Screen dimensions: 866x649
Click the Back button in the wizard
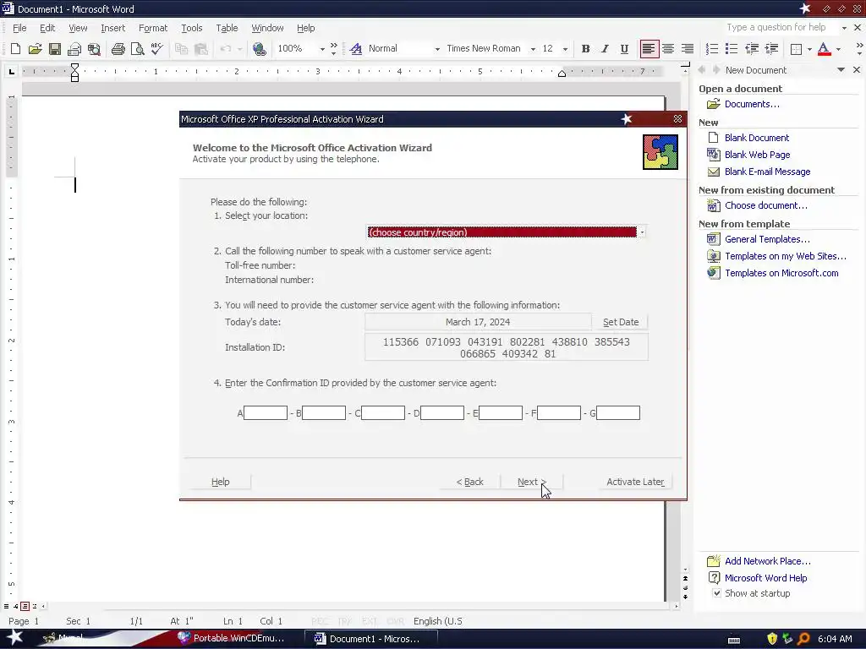click(469, 482)
